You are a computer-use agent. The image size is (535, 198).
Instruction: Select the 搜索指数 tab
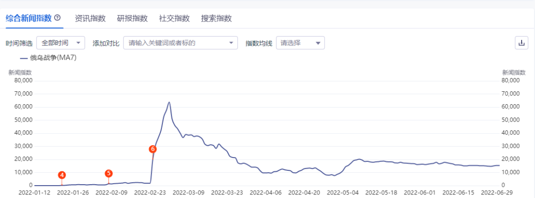[216, 18]
